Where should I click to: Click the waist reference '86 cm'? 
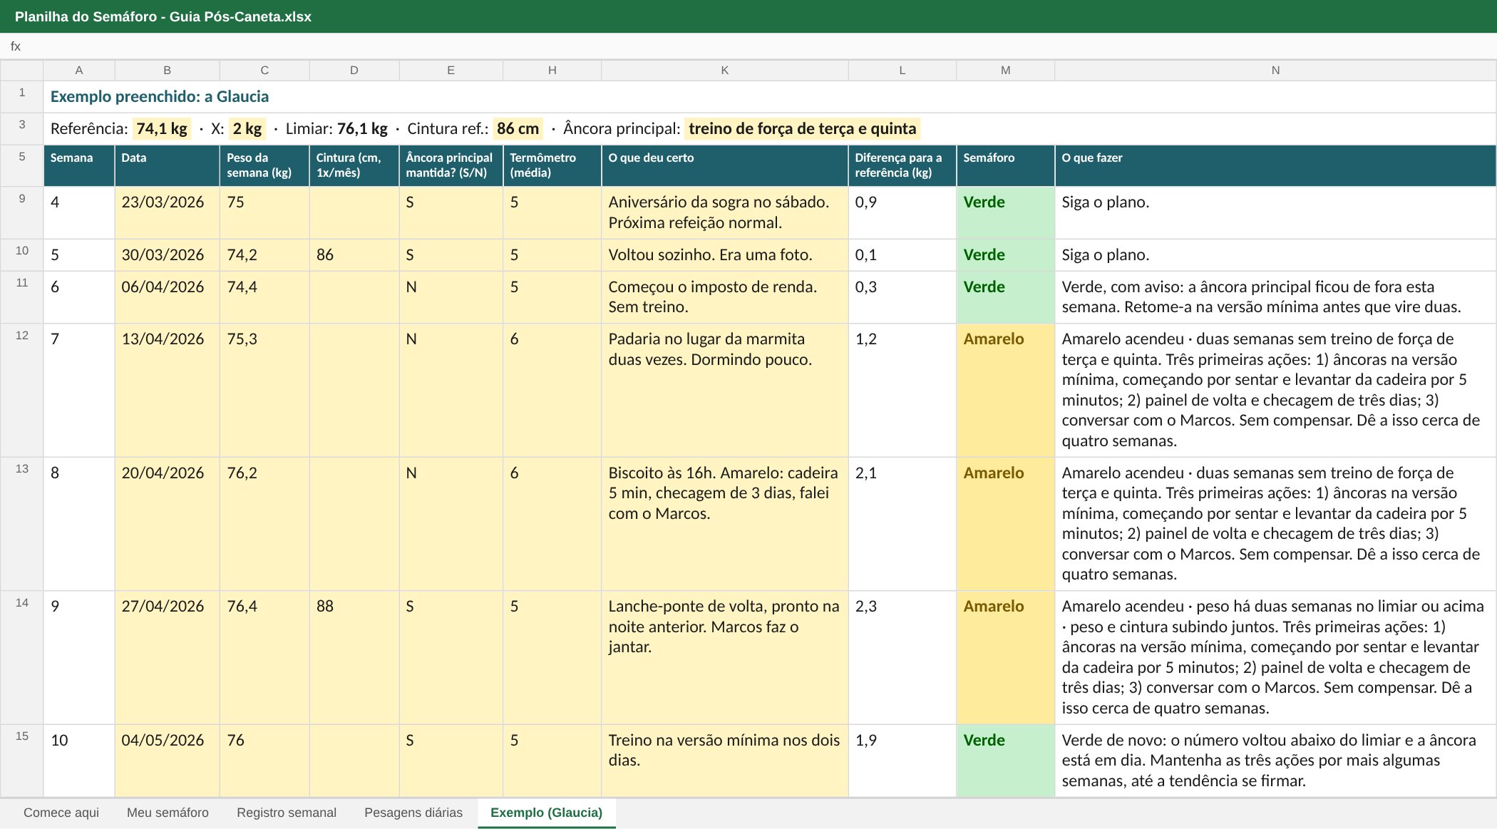[518, 129]
